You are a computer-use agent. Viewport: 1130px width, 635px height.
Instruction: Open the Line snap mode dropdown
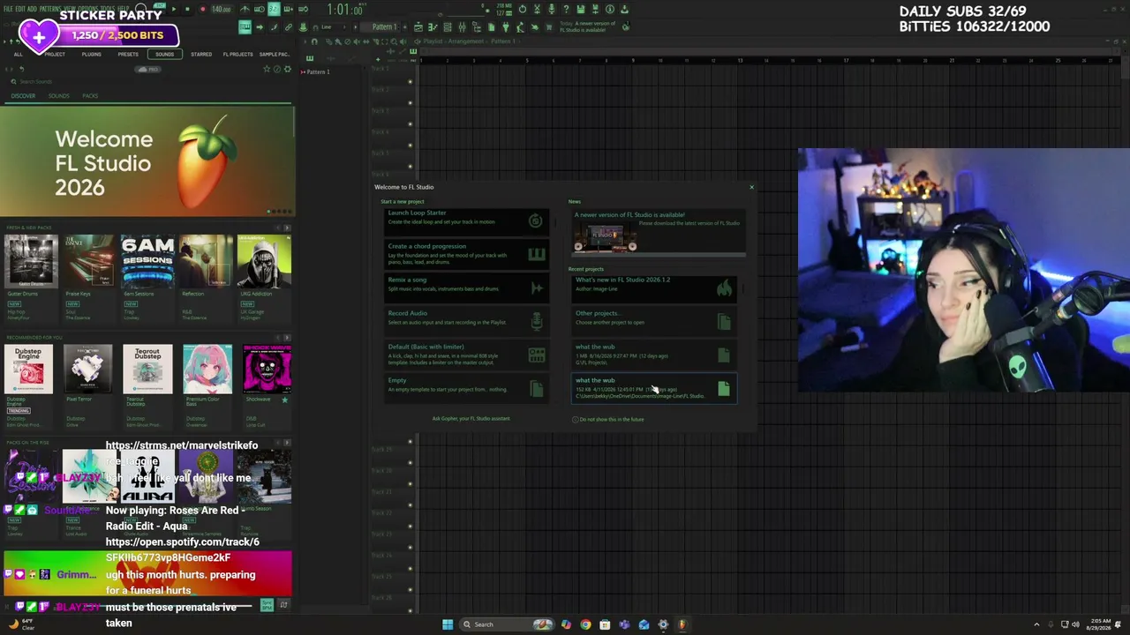pyautogui.click(x=327, y=27)
